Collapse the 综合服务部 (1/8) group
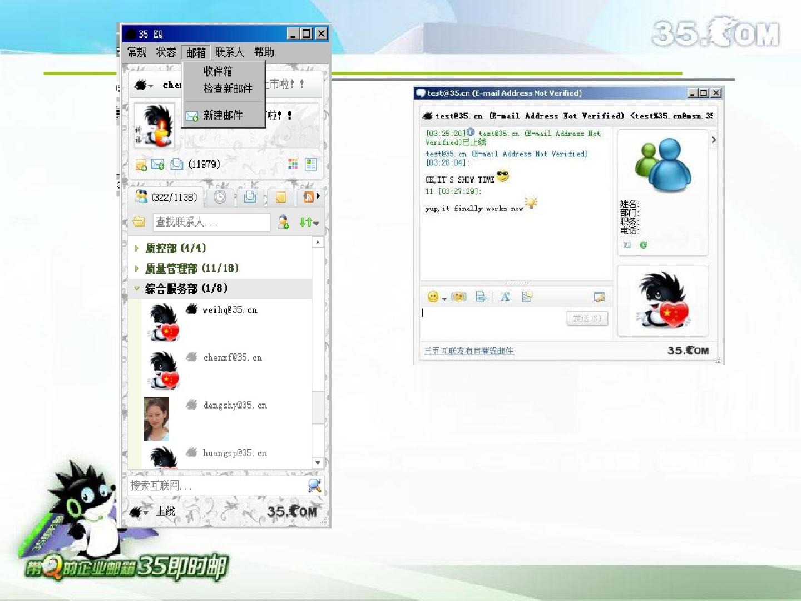Screen dimensions: 801x601 coord(137,288)
